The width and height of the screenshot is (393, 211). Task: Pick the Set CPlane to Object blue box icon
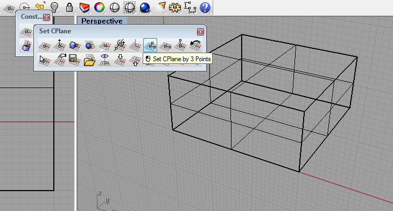click(74, 45)
